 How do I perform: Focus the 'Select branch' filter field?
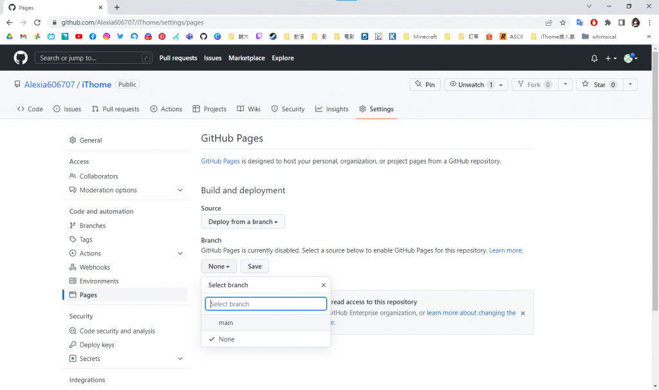click(x=266, y=304)
